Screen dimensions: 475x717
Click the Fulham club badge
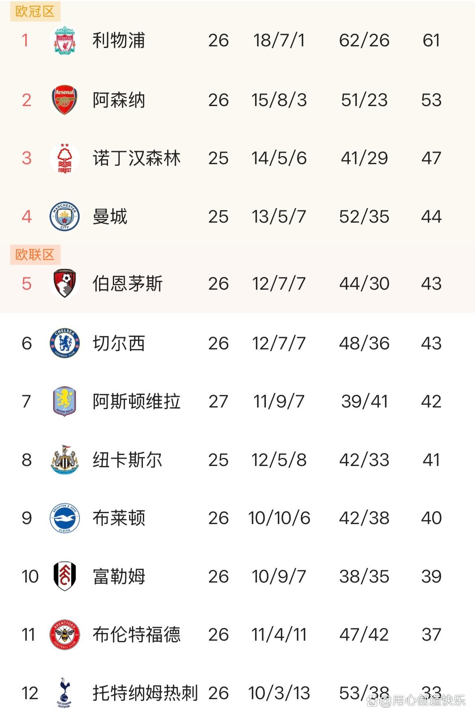click(x=65, y=576)
